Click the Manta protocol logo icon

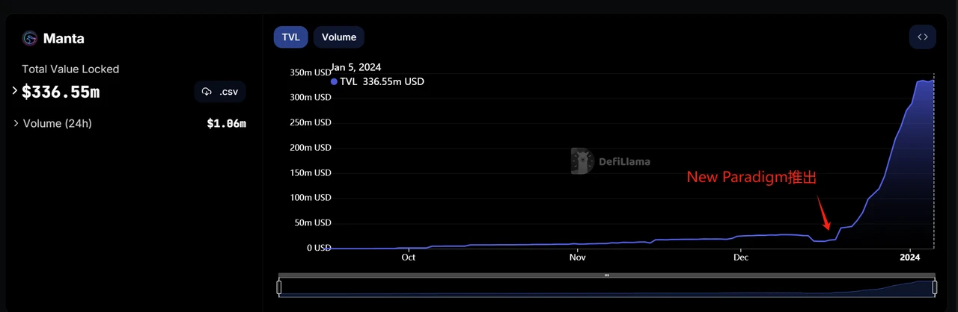[30, 38]
